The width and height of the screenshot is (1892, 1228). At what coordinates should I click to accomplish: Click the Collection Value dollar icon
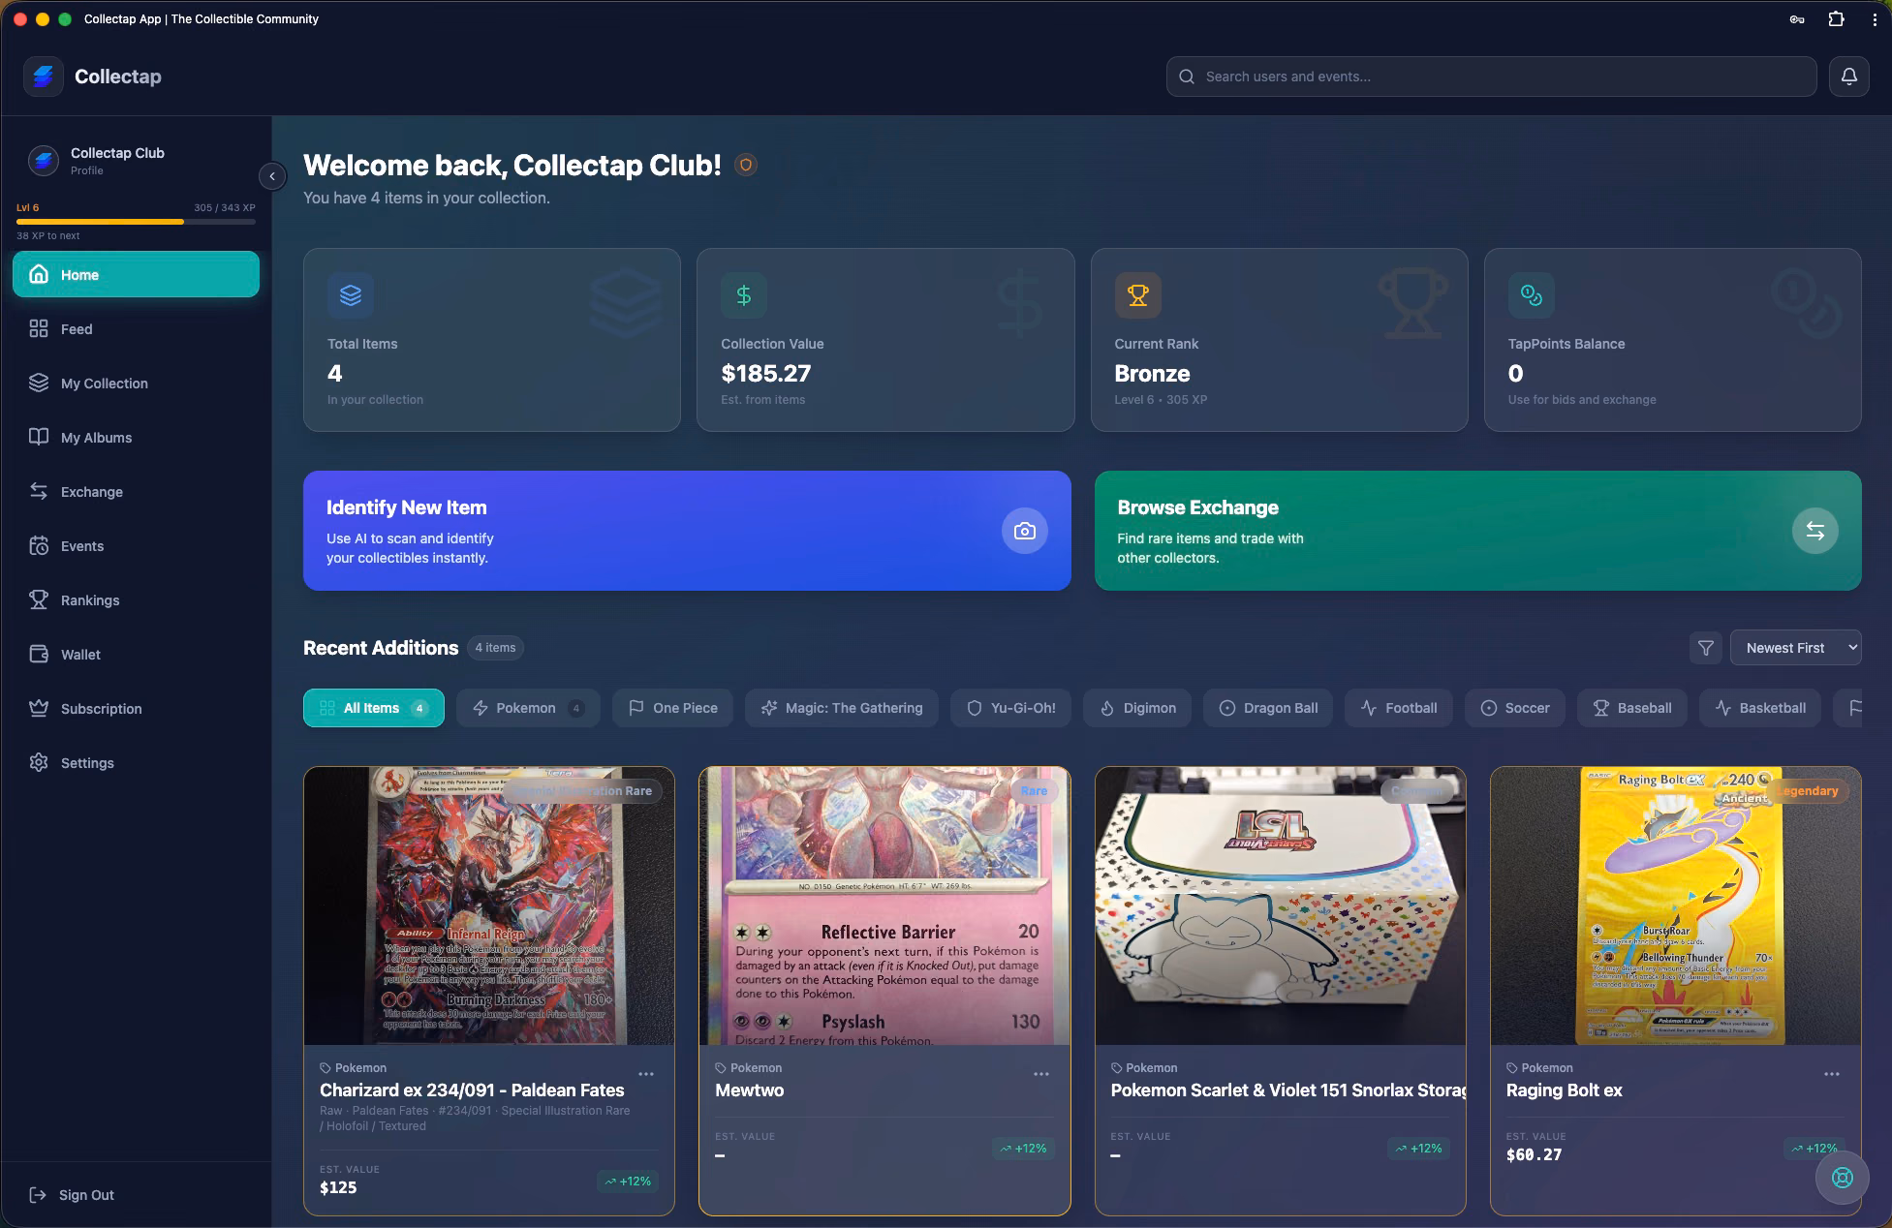click(744, 295)
